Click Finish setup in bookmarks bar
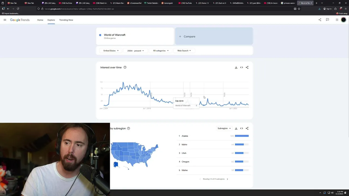This screenshot has height=196, width=349. coord(341,13)
